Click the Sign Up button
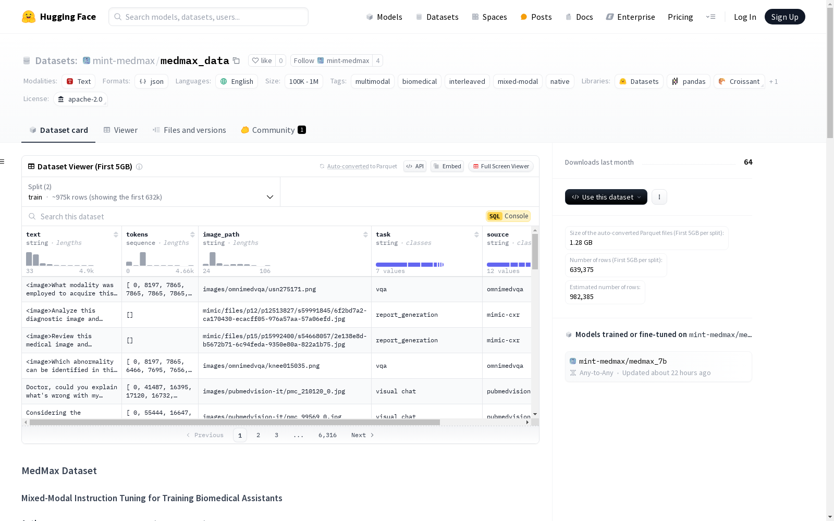 [x=784, y=17]
